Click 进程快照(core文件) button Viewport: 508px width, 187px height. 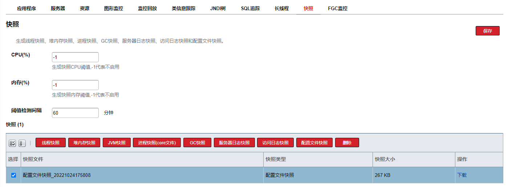[x=157, y=143]
